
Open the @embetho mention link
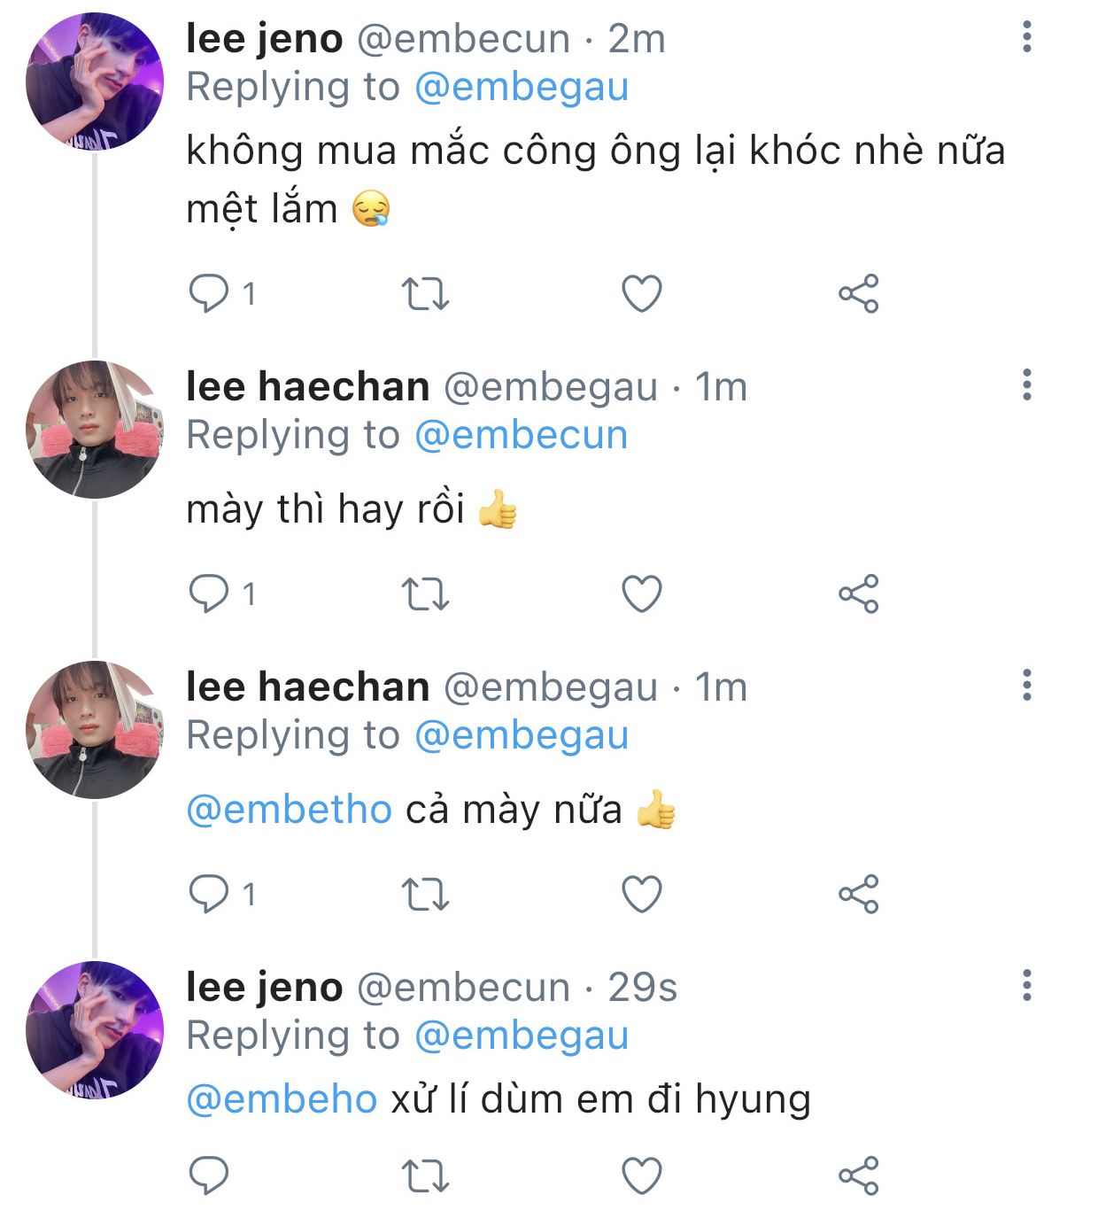click(289, 810)
